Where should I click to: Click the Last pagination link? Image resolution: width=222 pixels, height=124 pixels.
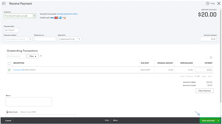(210, 76)
